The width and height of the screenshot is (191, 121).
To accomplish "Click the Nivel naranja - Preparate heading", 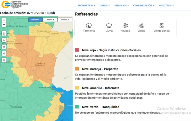I will click(100, 69).
